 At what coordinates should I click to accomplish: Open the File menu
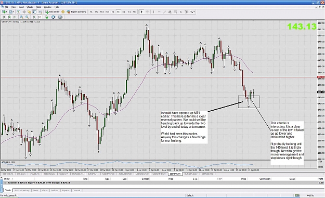(6, 7)
